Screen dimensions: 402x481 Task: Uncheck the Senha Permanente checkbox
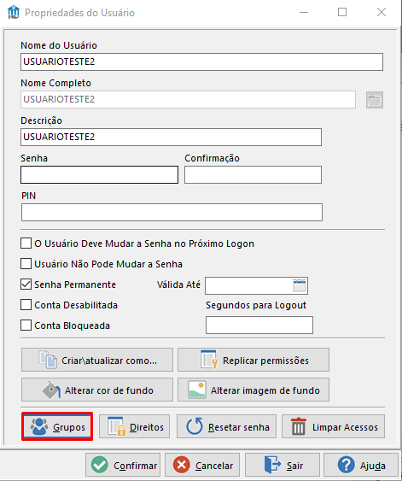(26, 284)
